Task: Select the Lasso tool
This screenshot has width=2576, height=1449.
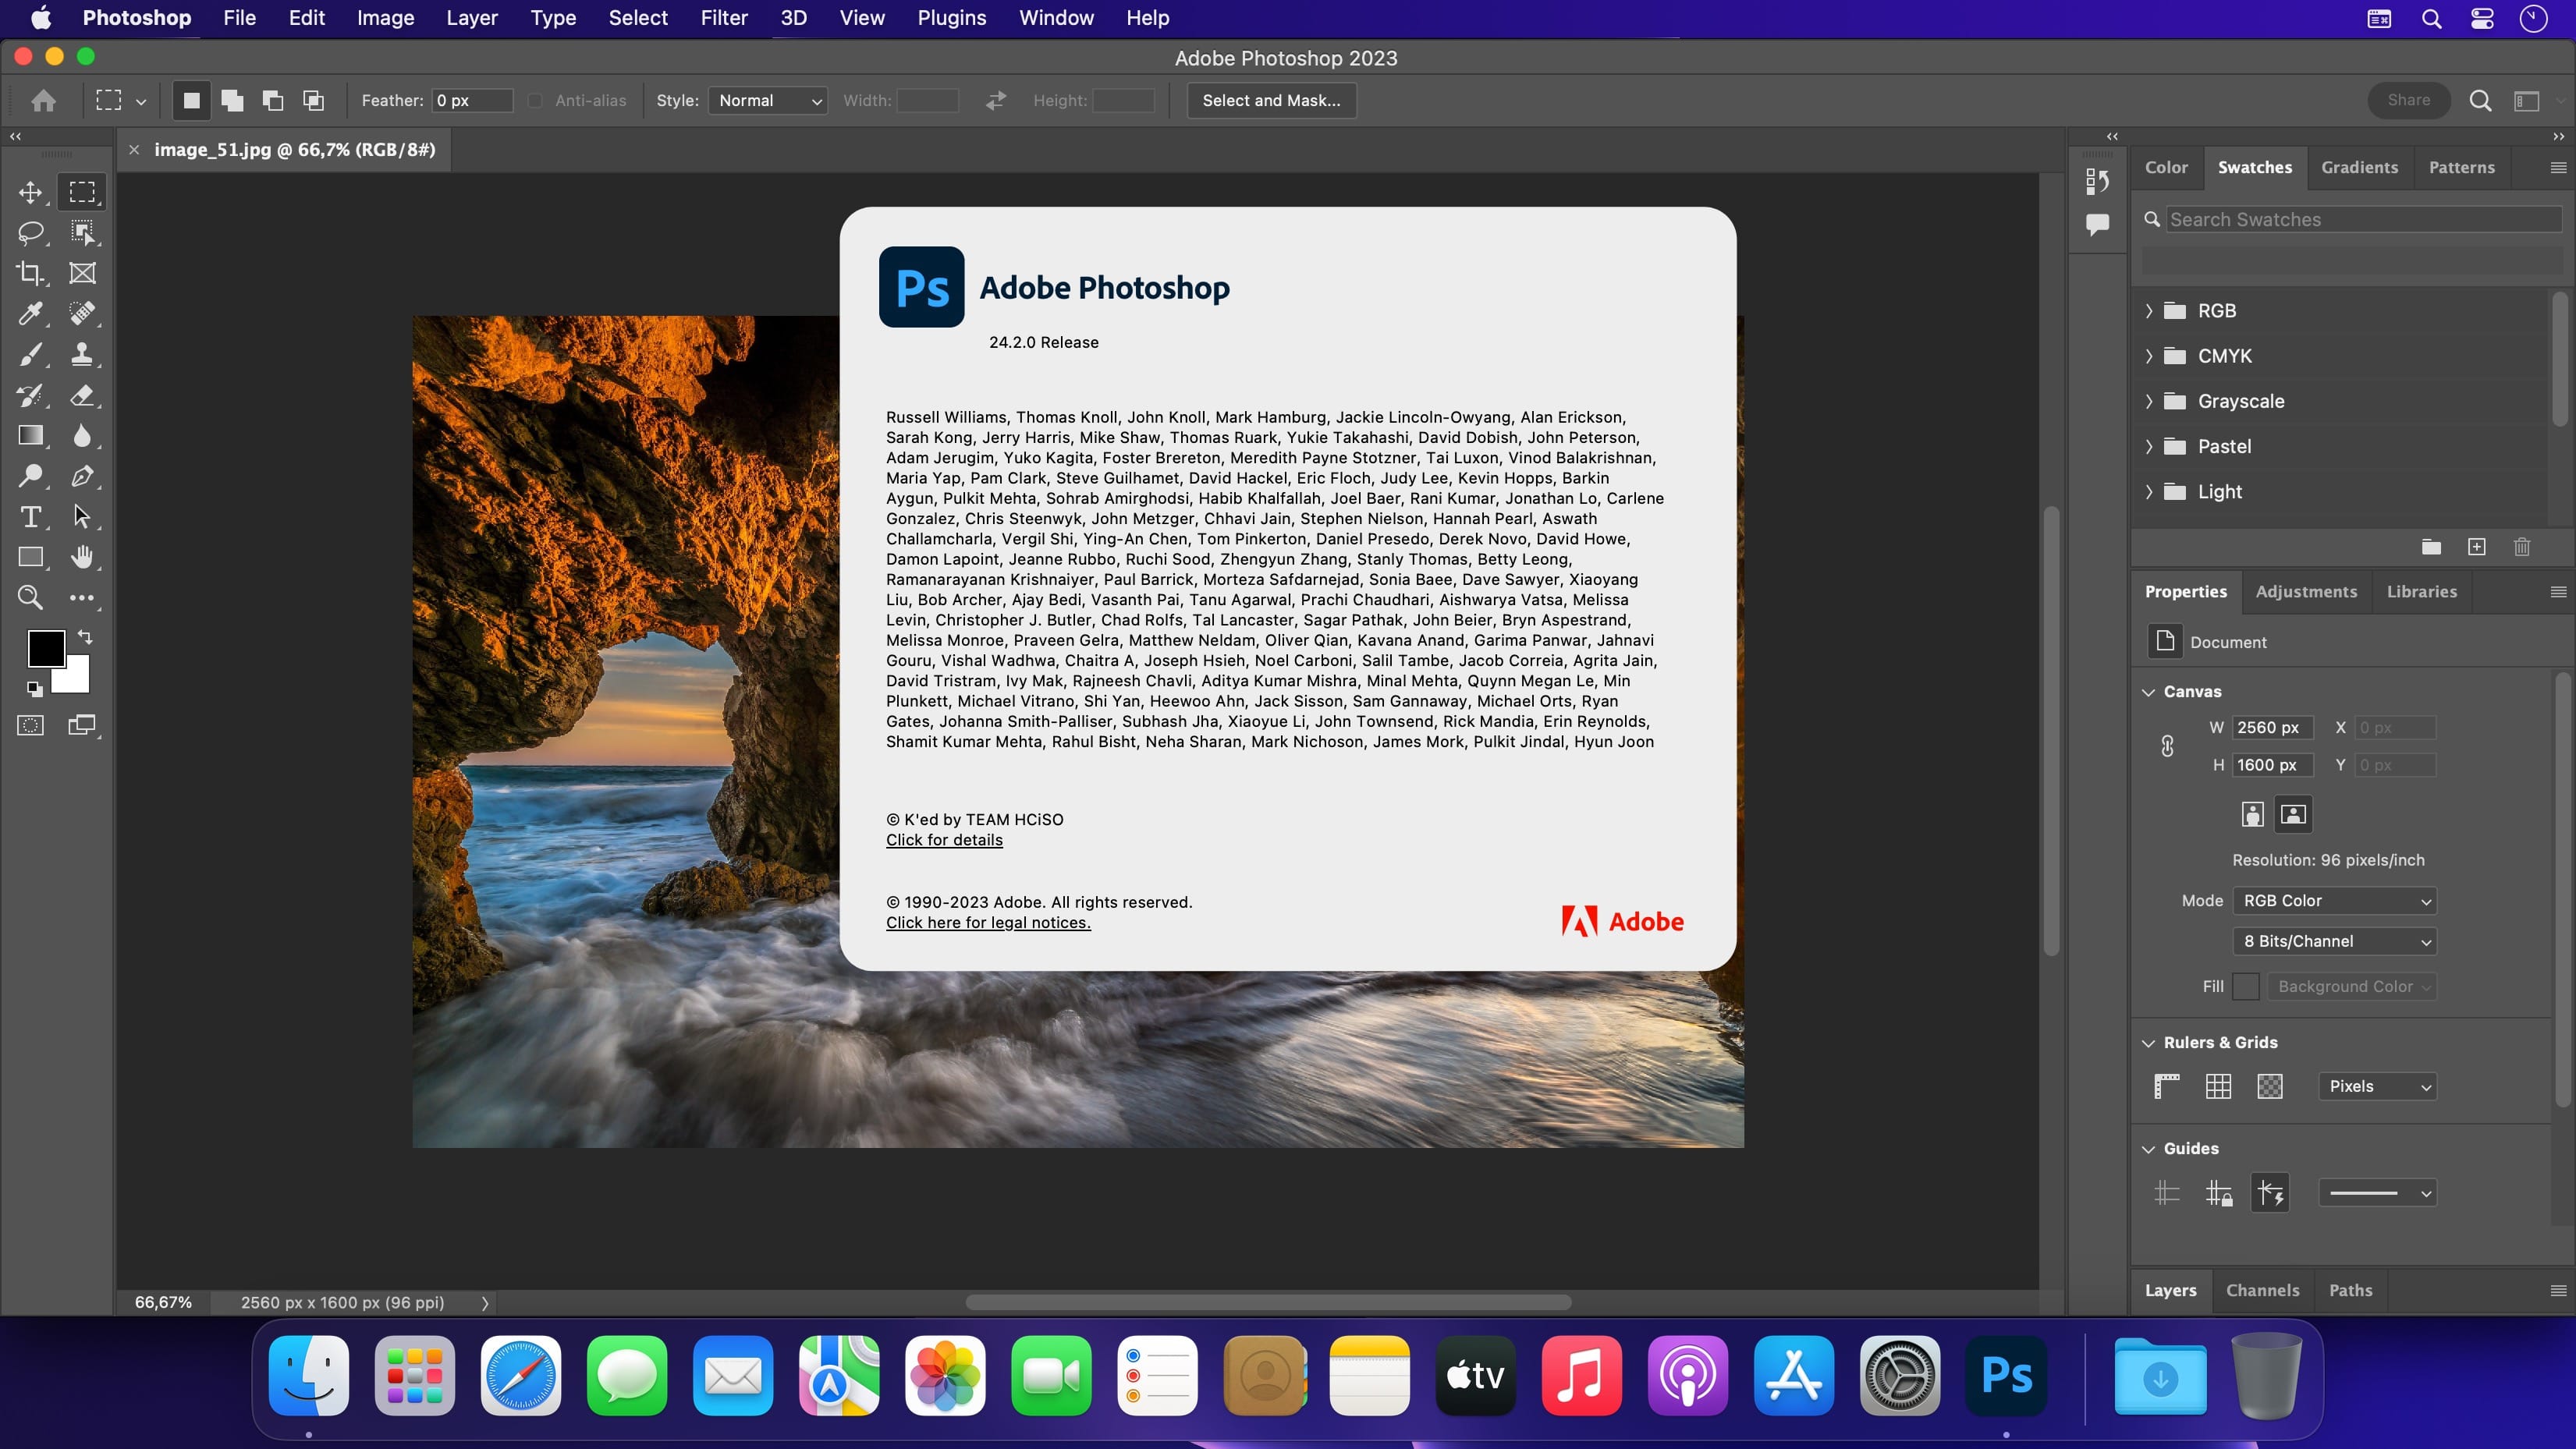Action: [30, 232]
